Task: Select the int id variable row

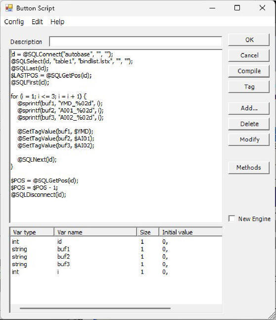Action: click(116, 241)
